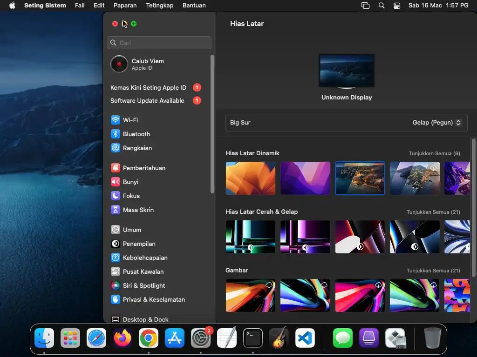Launch Safari from the Dock
477x357 pixels.
(96, 338)
